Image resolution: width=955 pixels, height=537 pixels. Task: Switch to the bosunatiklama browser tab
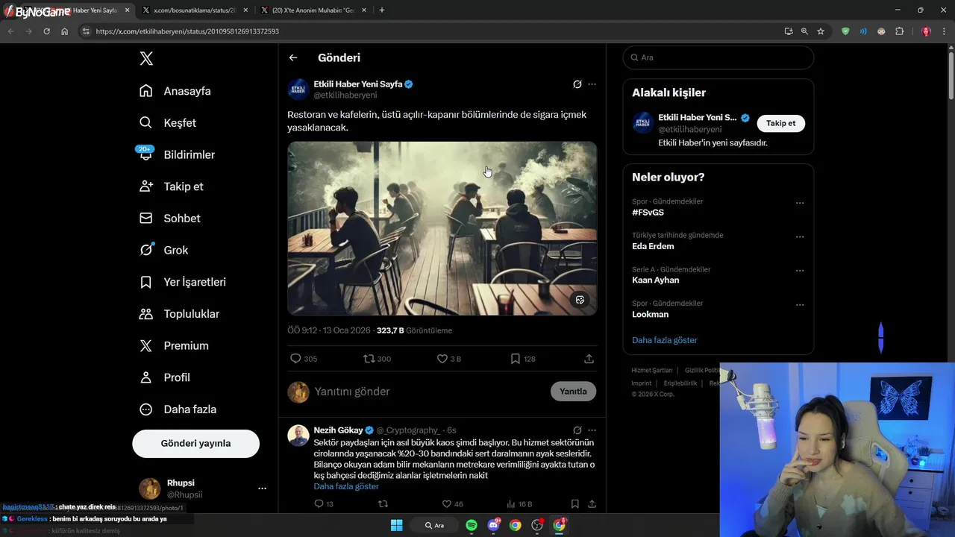197,10
